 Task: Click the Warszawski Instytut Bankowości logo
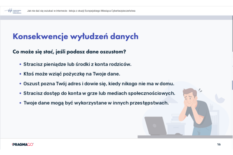pos(13,11)
